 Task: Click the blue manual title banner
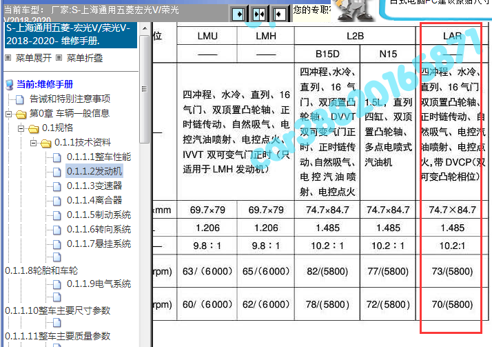click(71, 34)
